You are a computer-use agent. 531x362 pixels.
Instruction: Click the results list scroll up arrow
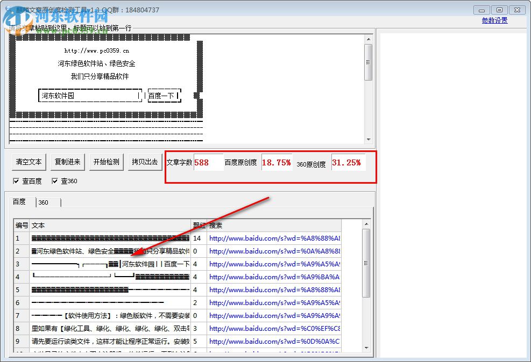click(x=366, y=224)
